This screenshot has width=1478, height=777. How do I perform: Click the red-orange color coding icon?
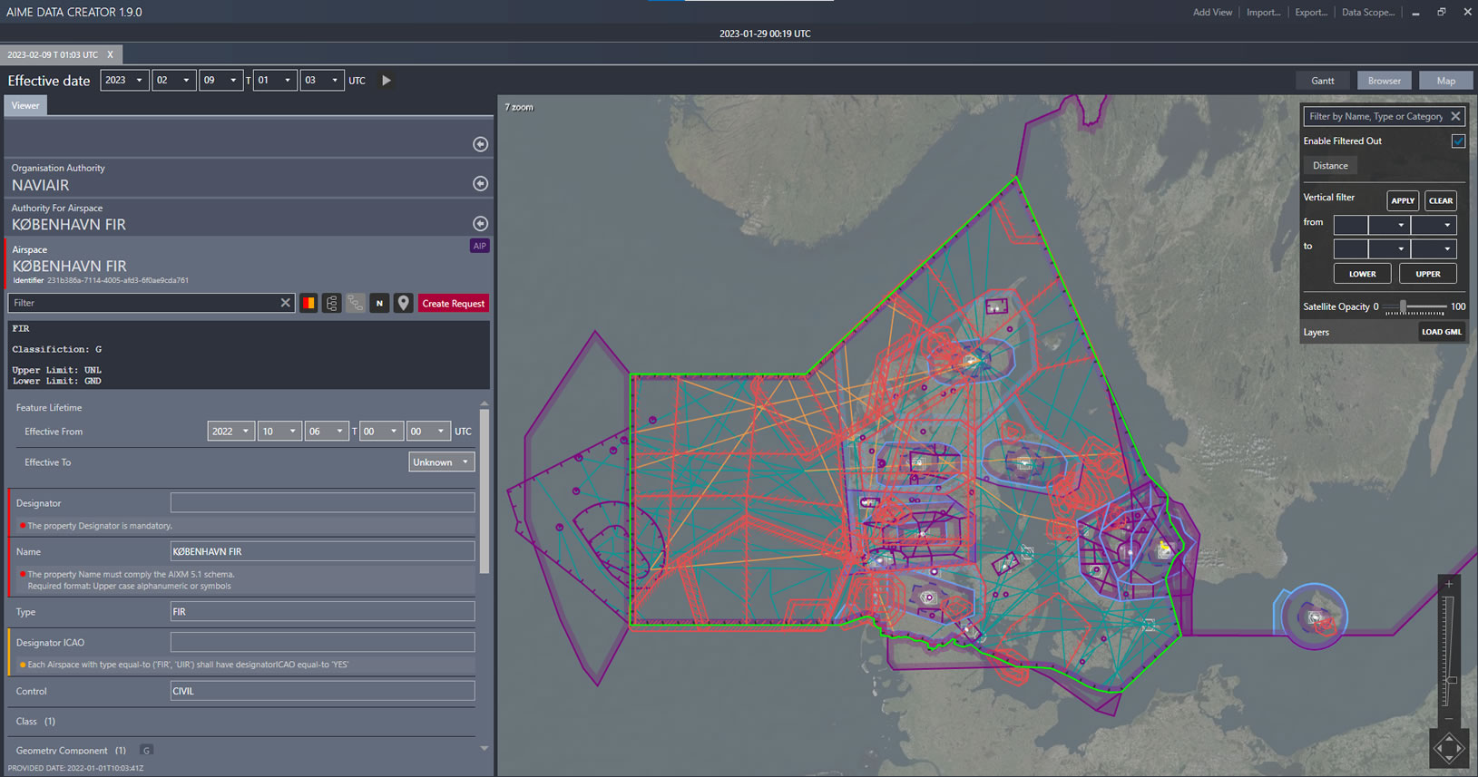coord(308,304)
